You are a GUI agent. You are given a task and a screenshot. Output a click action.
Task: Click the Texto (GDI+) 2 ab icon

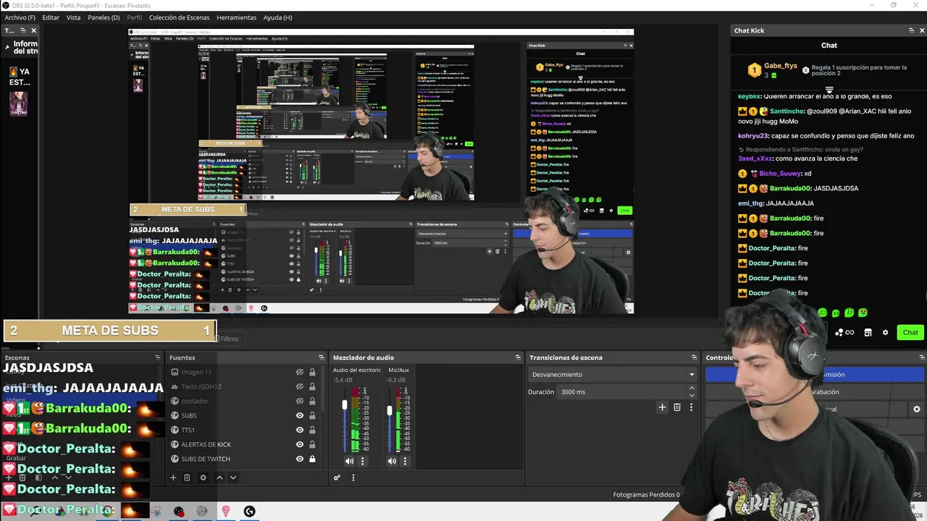click(x=175, y=386)
